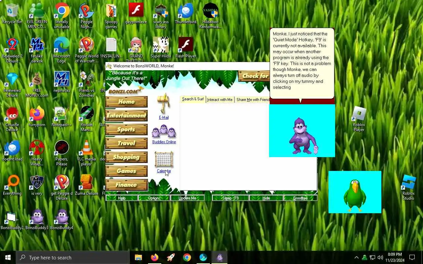This screenshot has height=264, width=423.
Task: Open the BonziBuddy4 desktop icon
Action: click(x=62, y=219)
